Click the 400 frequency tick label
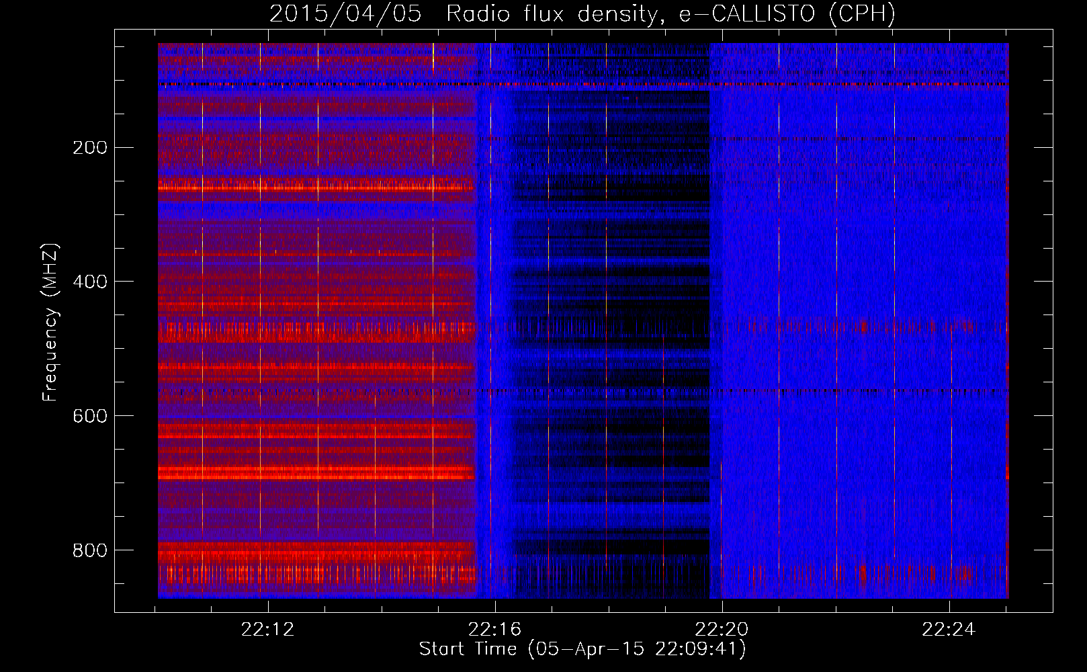 tap(90, 282)
